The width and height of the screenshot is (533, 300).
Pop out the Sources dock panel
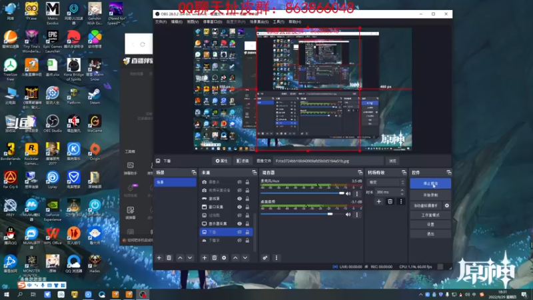[x=255, y=173]
